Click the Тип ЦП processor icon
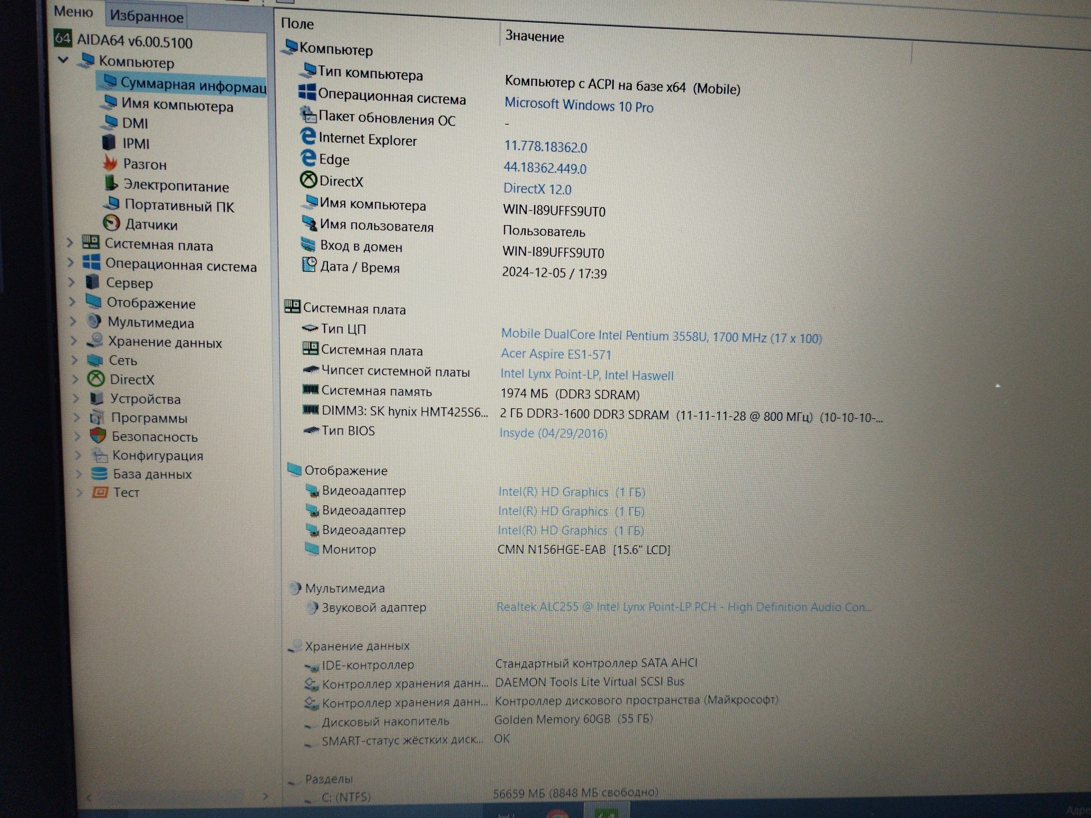This screenshot has width=1091, height=818. [x=310, y=328]
